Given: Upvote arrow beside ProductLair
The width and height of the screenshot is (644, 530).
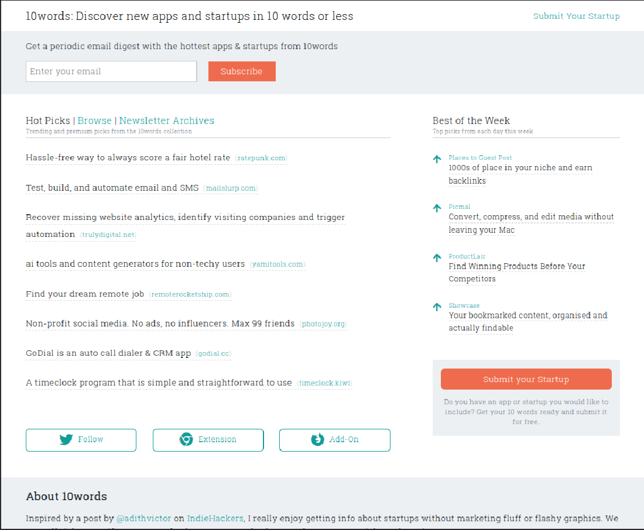Looking at the screenshot, I should [437, 257].
